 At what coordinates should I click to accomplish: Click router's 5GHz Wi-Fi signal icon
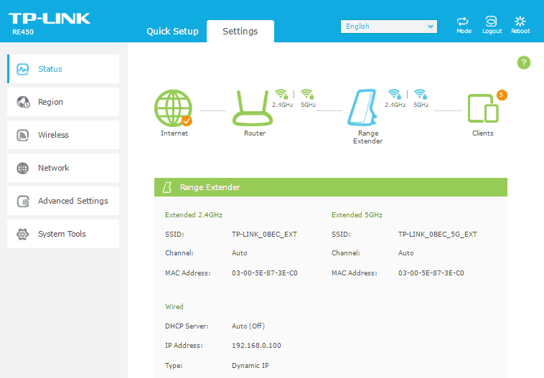coord(307,94)
